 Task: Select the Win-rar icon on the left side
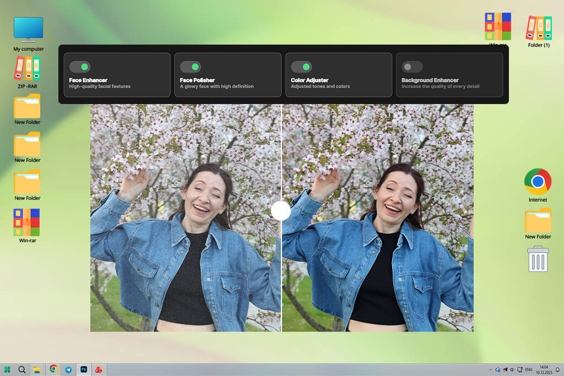pos(27,226)
